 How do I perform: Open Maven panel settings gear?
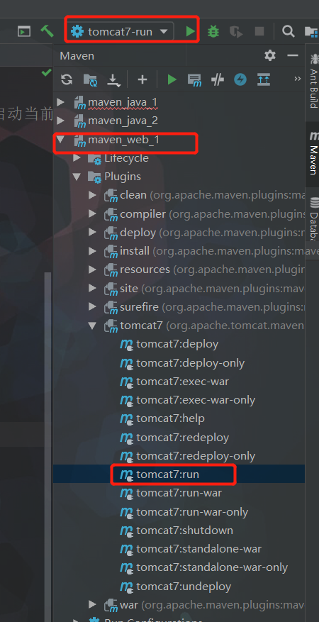point(270,55)
